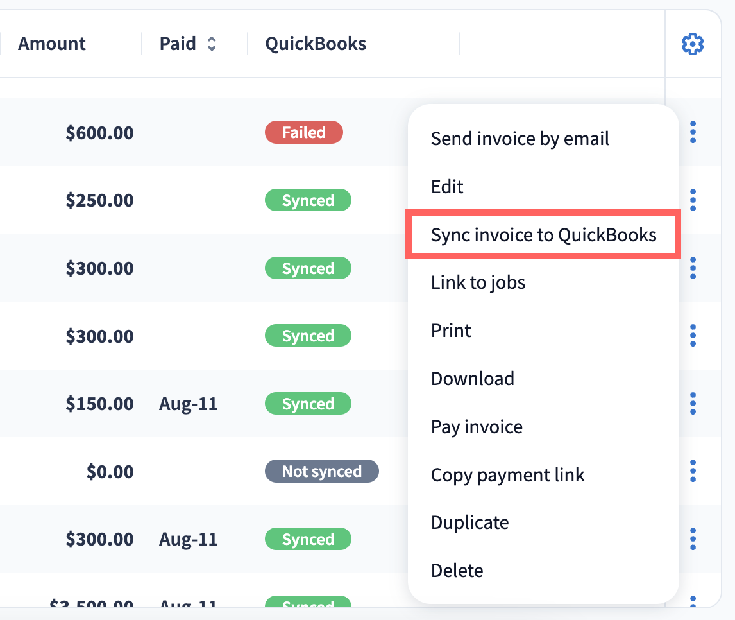This screenshot has width=735, height=620.
Task: Select Link to jobs option
Action: (478, 282)
